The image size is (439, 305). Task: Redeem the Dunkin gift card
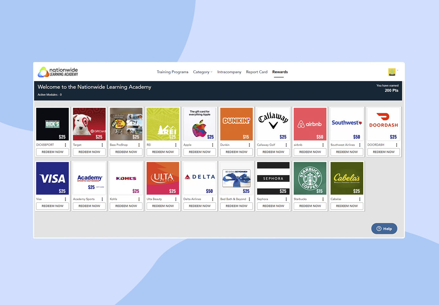[237, 152]
